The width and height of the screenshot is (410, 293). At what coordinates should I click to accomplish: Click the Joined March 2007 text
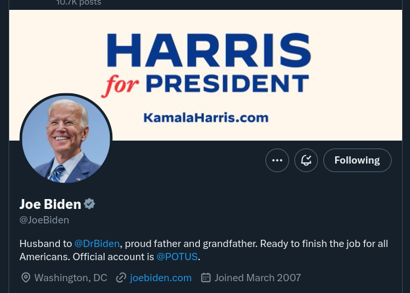(x=258, y=278)
